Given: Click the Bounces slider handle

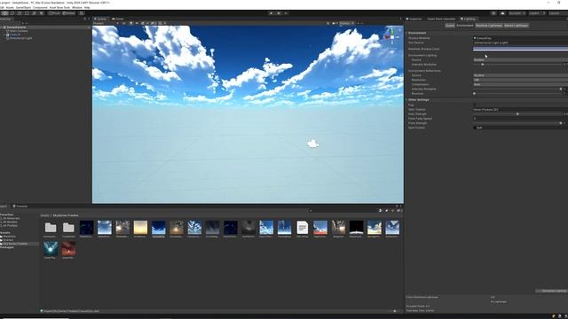Looking at the screenshot, I should (475, 93).
